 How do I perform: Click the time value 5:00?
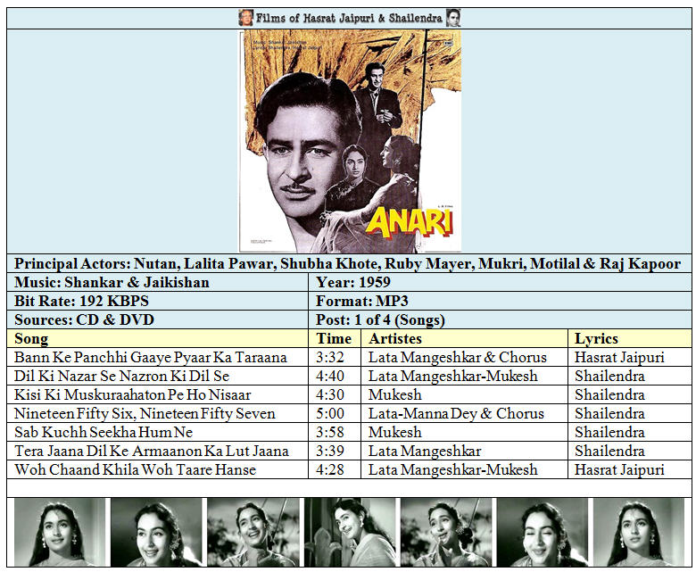(330, 413)
